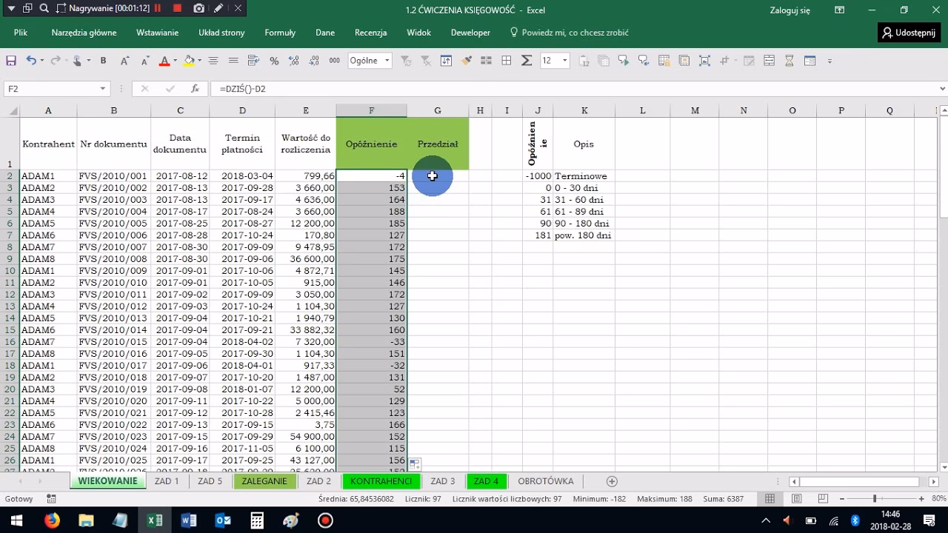Image resolution: width=948 pixels, height=533 pixels.
Task: Expand the font size dropdown showing 12
Action: pyautogui.click(x=565, y=61)
